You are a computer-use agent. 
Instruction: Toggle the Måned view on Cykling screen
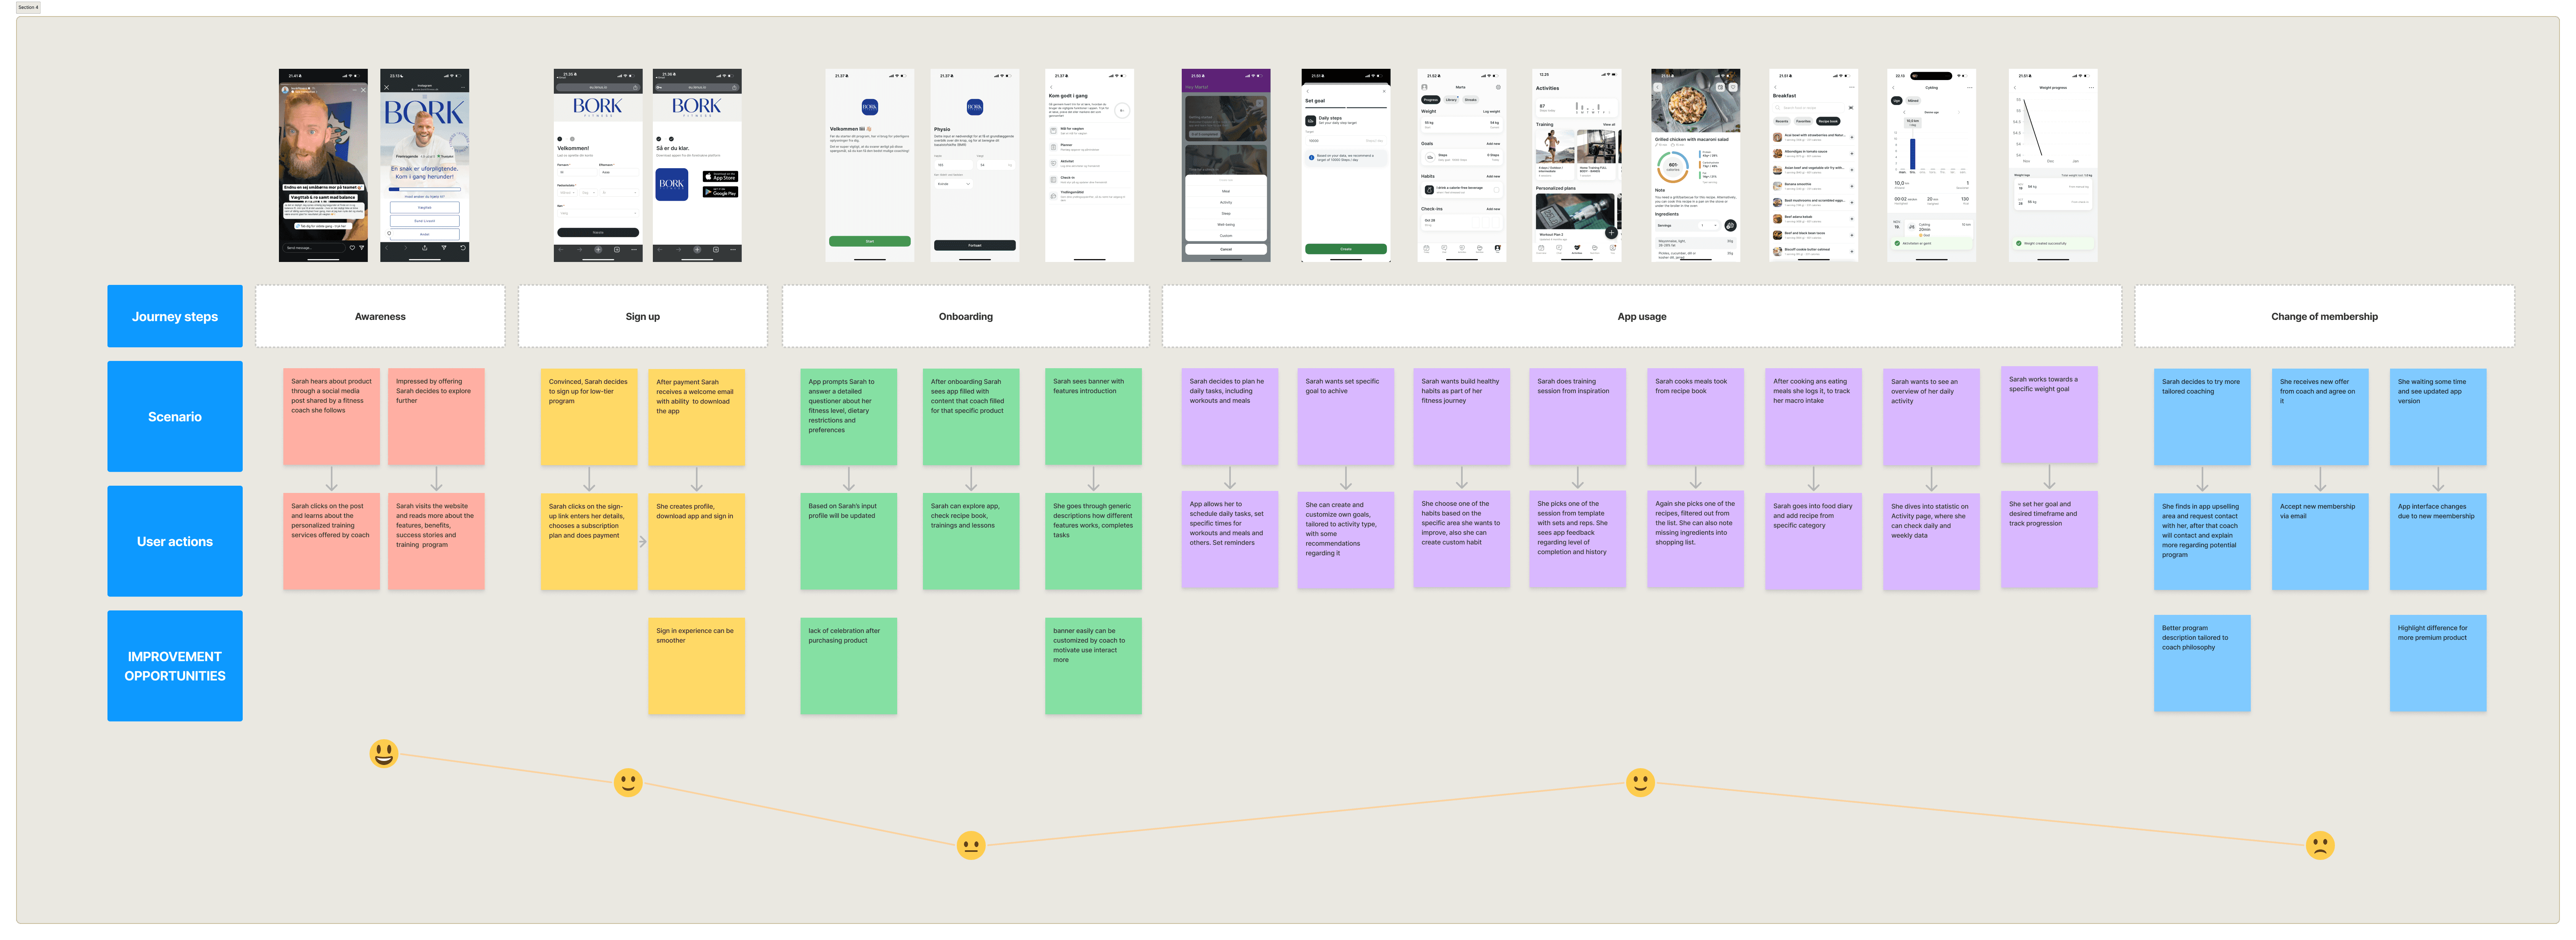pyautogui.click(x=1913, y=100)
